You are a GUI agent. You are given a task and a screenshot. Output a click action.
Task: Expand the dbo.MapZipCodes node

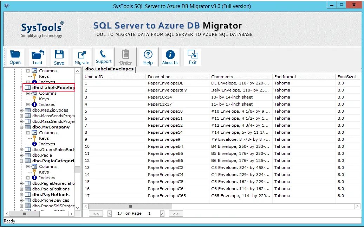21,110
